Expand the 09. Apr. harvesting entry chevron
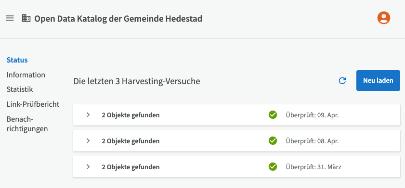This screenshot has width=405, height=188. click(x=88, y=115)
